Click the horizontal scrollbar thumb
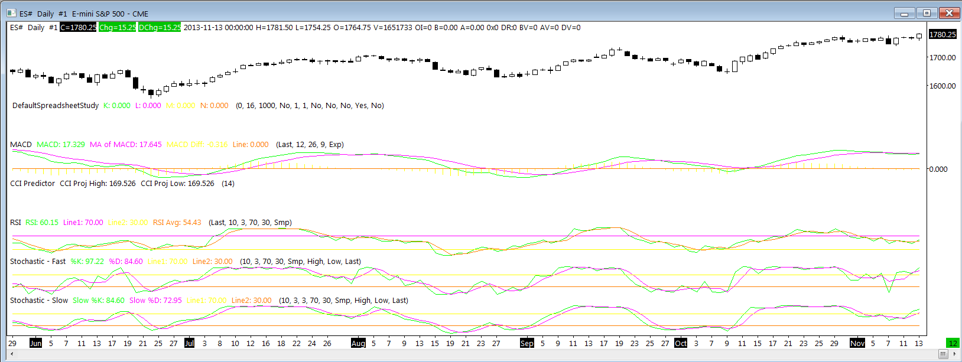 [x=943, y=354]
